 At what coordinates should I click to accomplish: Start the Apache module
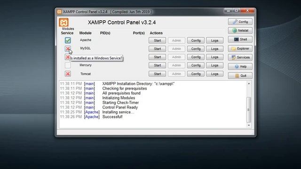(157, 40)
